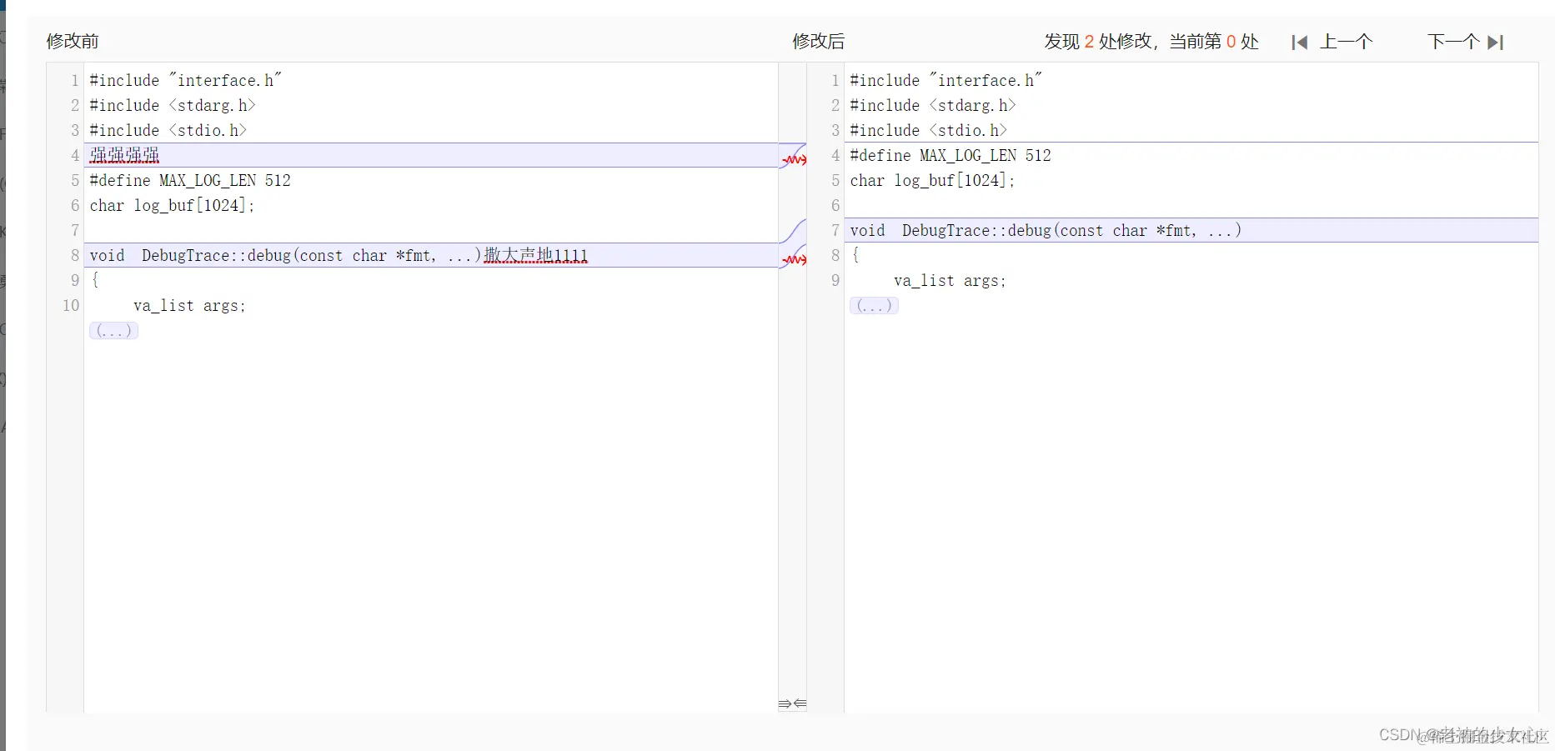The width and height of the screenshot is (1555, 751).
Task: Go to the previous change with 上一个
Action: (x=1332, y=42)
